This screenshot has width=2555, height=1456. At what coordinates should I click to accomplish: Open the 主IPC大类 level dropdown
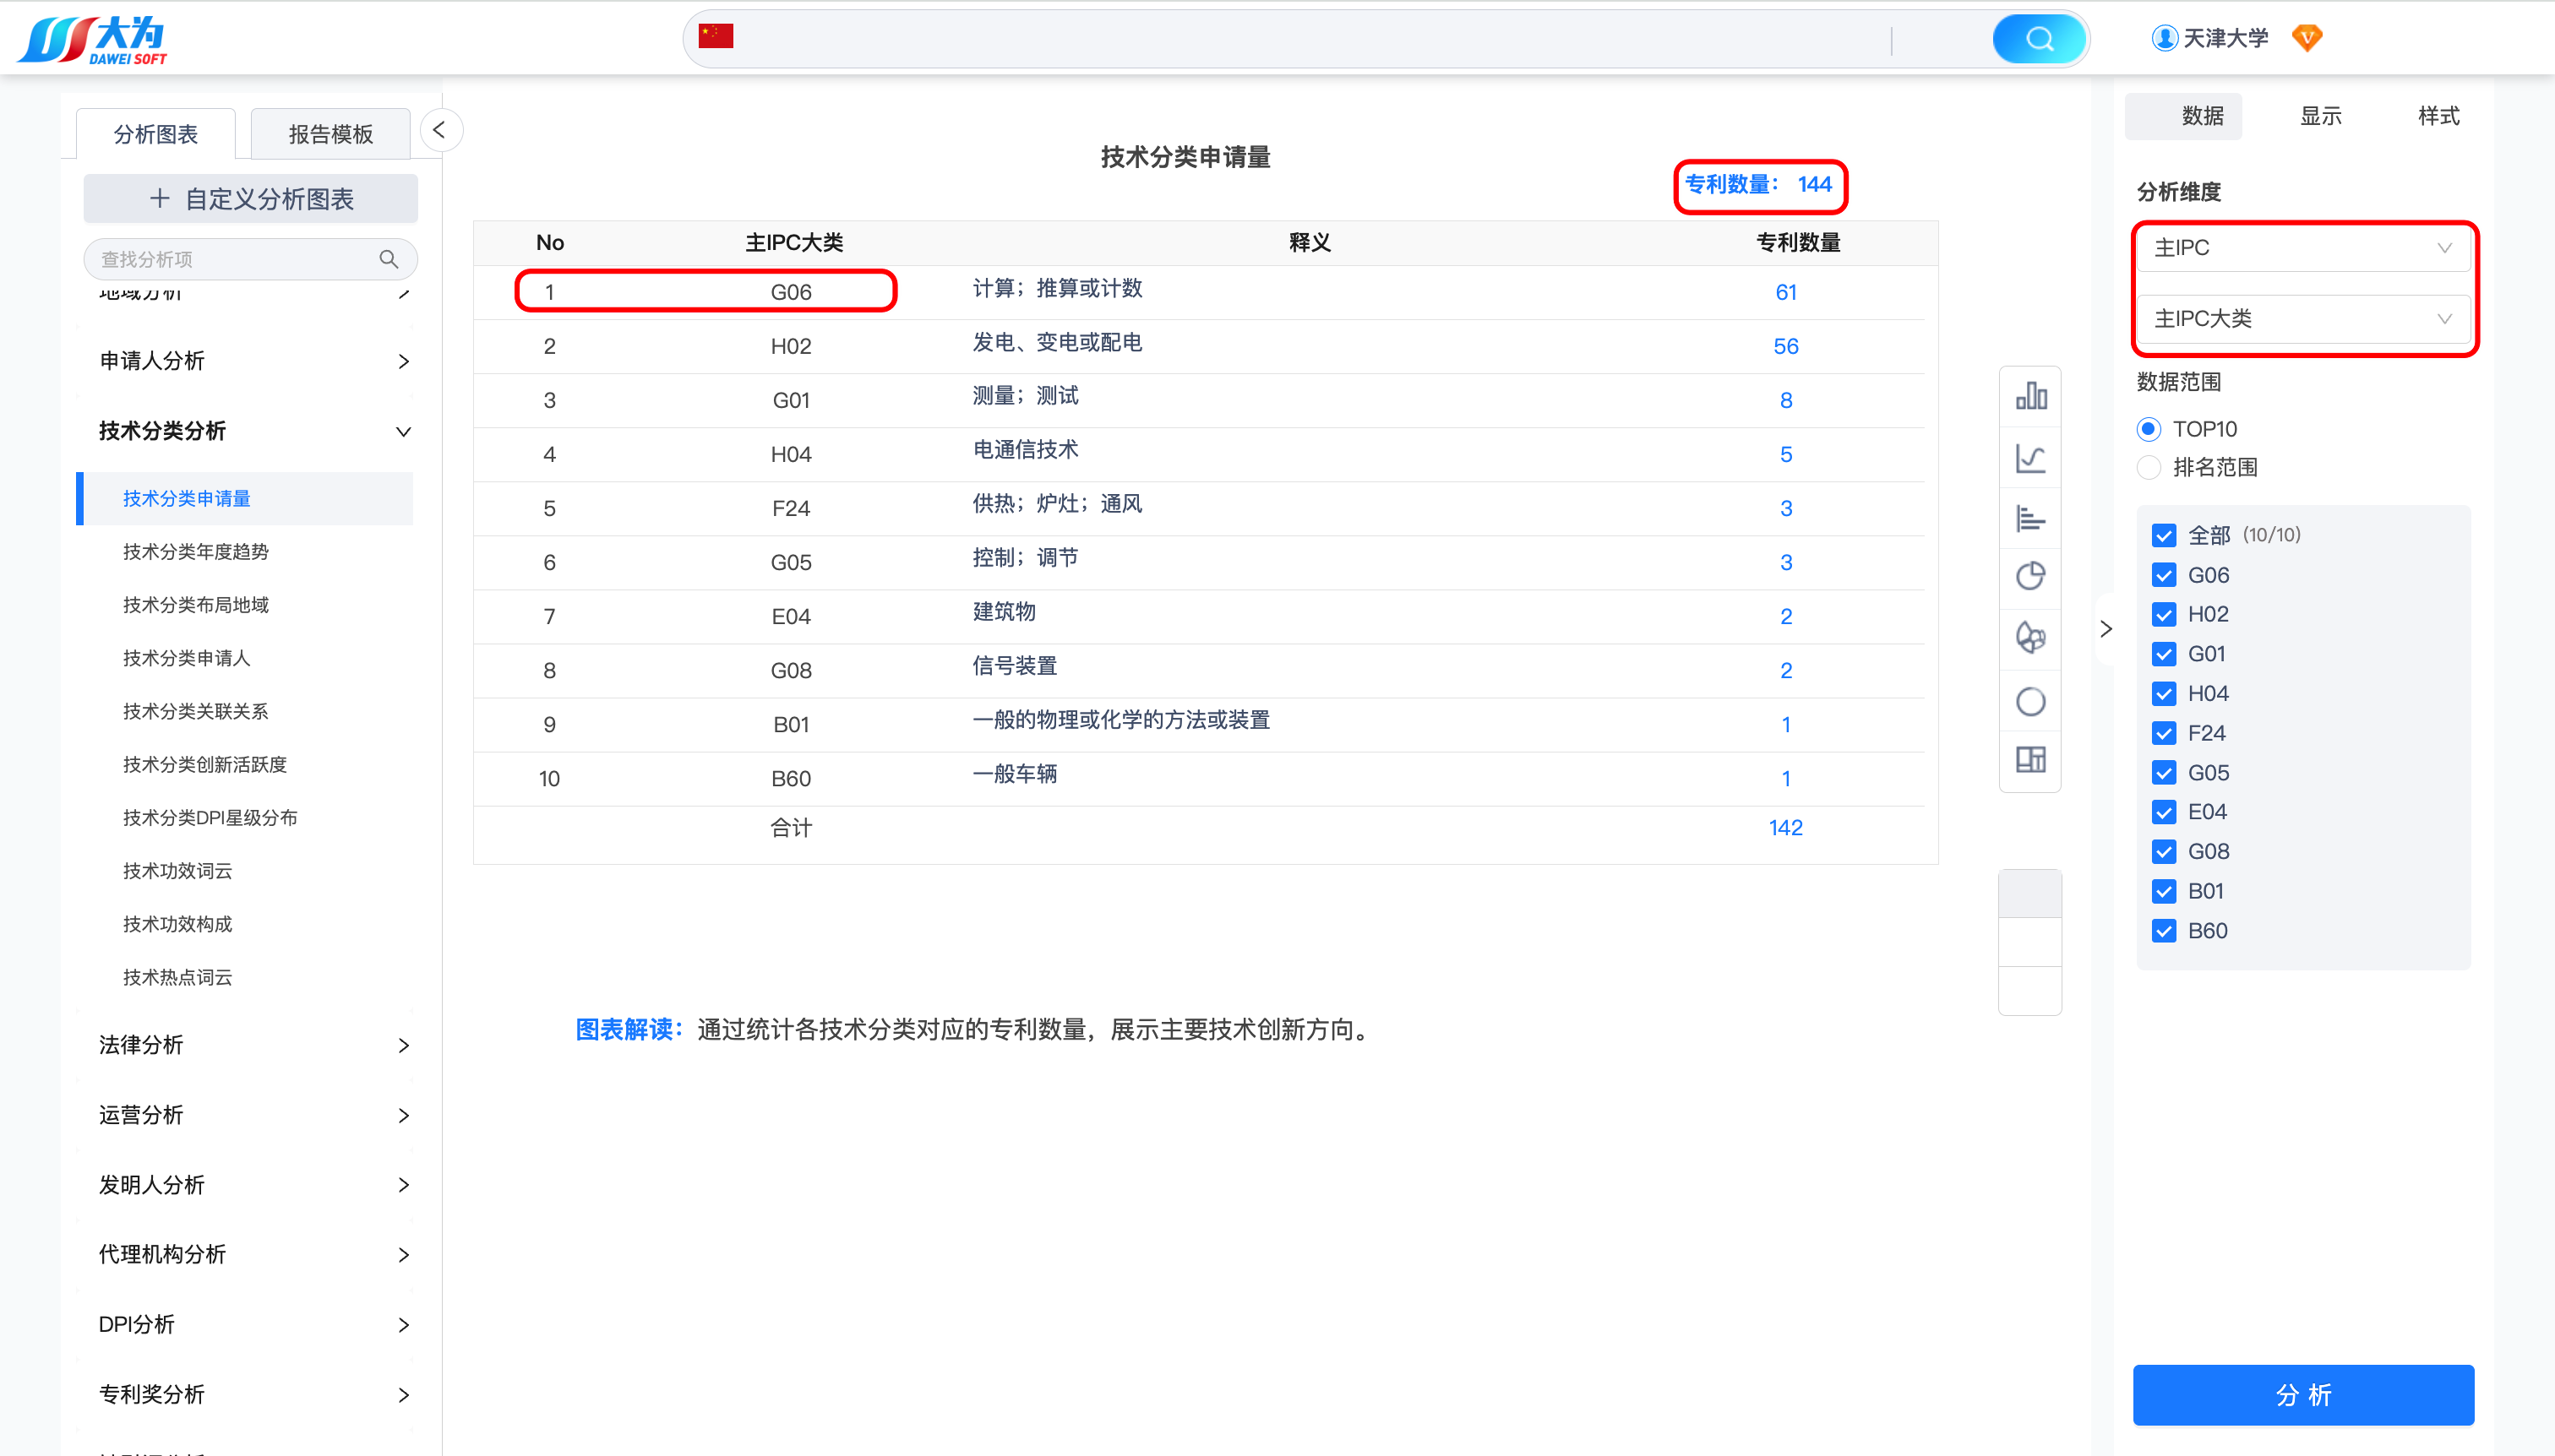click(x=2302, y=319)
